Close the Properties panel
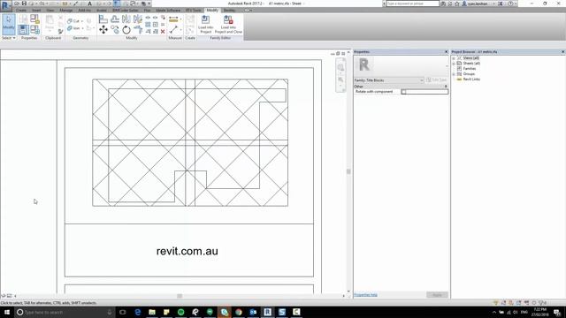This screenshot has height=318, width=566. pos(446,52)
